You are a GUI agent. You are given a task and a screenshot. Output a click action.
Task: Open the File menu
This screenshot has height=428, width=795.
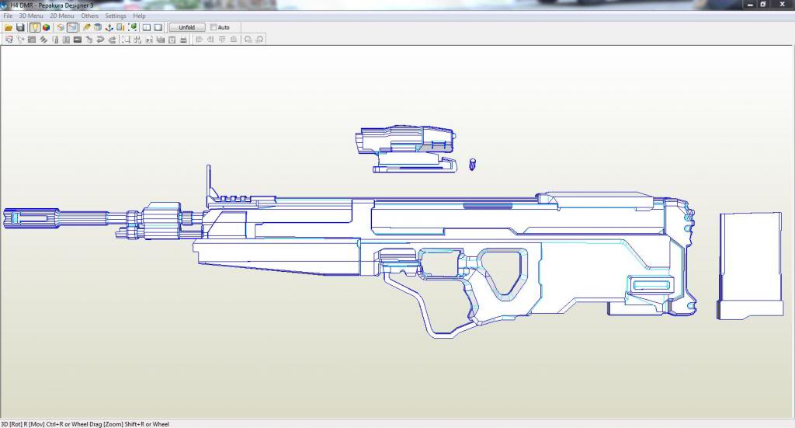(8, 16)
